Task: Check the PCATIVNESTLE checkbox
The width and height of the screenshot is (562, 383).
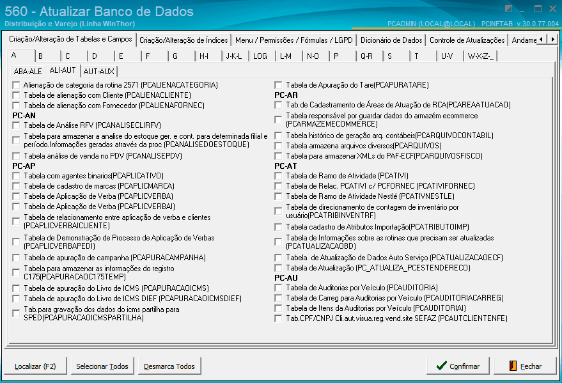Action: [x=278, y=196]
